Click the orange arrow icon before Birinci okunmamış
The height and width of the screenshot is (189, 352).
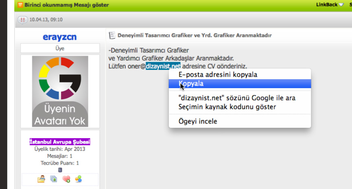pyautogui.click(x=20, y=5)
